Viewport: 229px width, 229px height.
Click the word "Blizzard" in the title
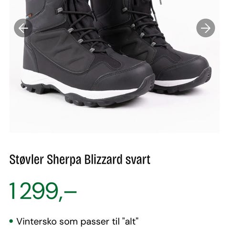[x=104, y=159]
